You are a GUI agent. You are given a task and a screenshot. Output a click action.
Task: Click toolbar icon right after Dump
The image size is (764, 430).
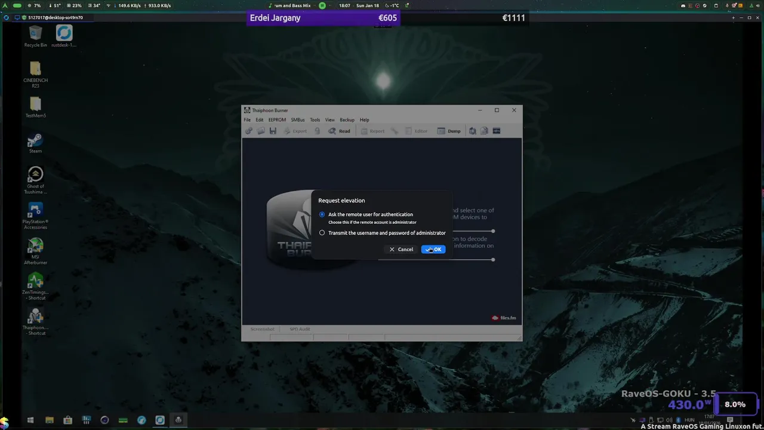(472, 131)
